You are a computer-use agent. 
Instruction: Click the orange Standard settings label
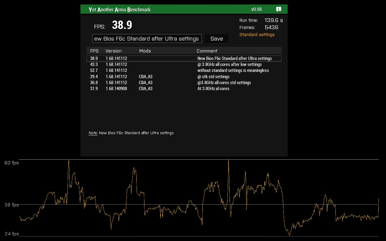(x=257, y=35)
